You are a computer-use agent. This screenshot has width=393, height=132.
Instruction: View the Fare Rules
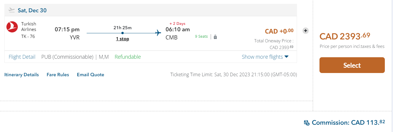tap(58, 75)
